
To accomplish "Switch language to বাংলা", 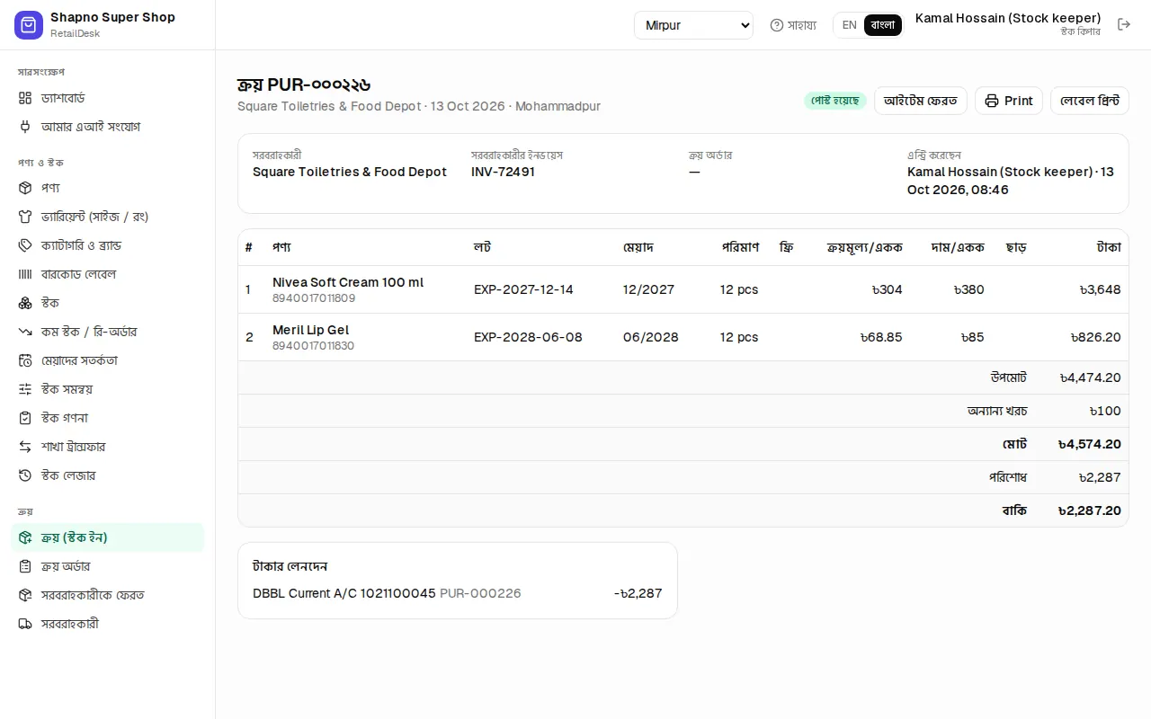I will [883, 25].
